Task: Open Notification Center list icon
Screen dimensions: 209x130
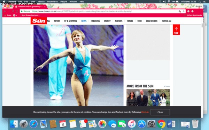Action: click(204, 2)
